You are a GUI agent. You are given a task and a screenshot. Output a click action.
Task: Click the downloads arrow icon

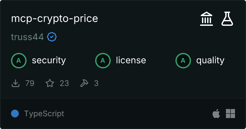[16, 84]
